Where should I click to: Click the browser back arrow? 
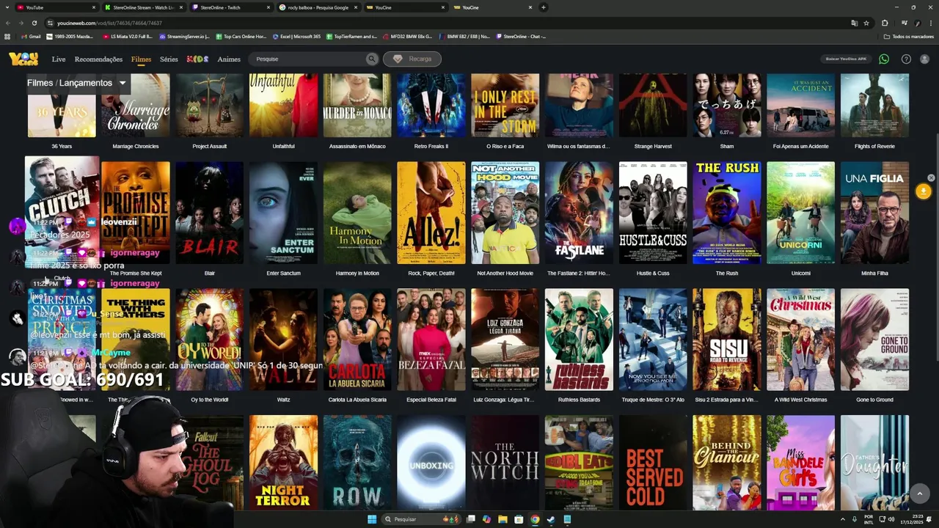tap(8, 23)
